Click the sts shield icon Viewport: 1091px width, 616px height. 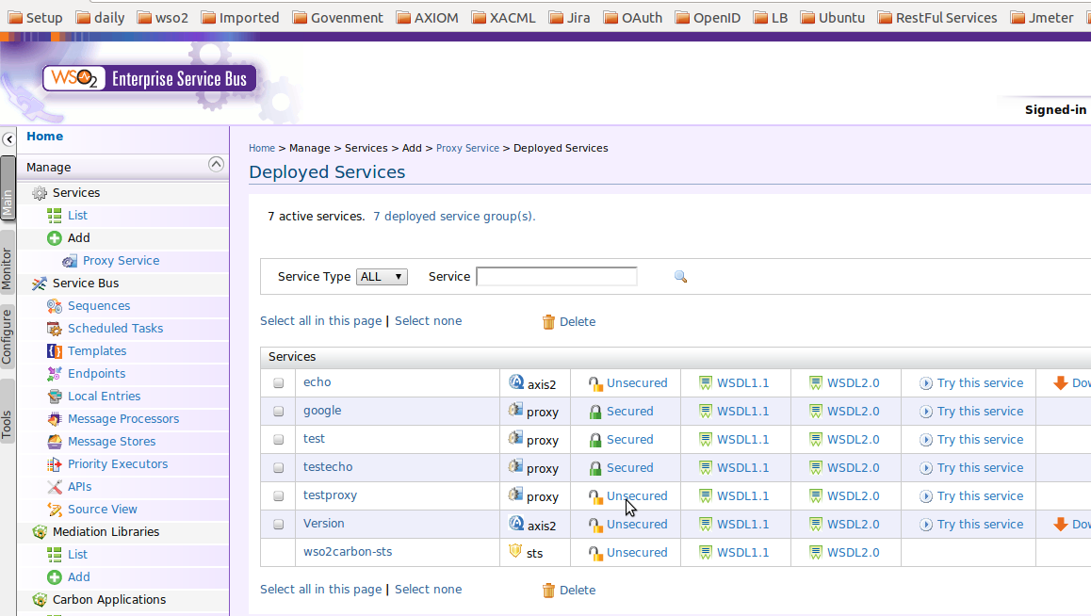515,551
